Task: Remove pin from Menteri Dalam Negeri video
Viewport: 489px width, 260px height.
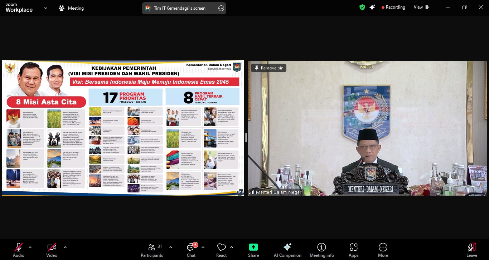Action: click(268, 68)
